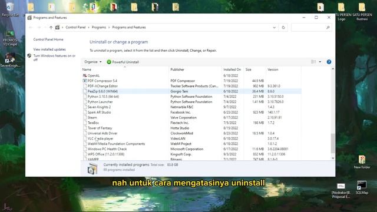Click the Control Panel icon in address bar
Viewport: 377px width, 212px height.
tap(57, 28)
